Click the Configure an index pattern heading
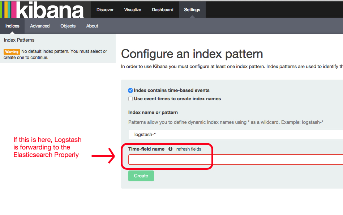The image size is (343, 215). (192, 54)
